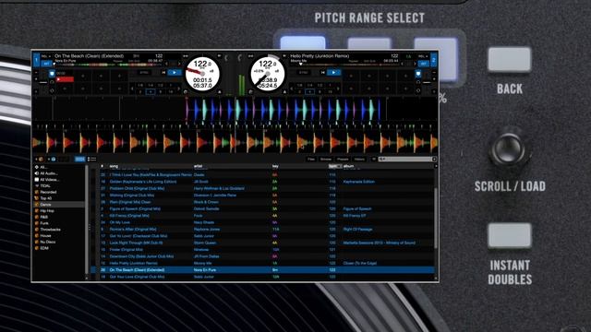
Task: Toggle INT mode on deck 1
Action: click(x=47, y=64)
